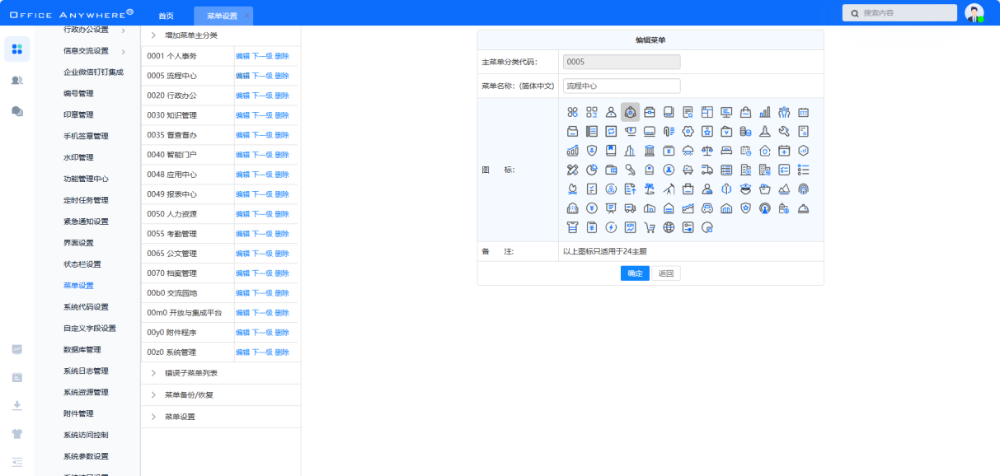The height and width of the screenshot is (476, 1000).
Task: Choose the T-shirt icon in the icon grid
Action: 572,228
